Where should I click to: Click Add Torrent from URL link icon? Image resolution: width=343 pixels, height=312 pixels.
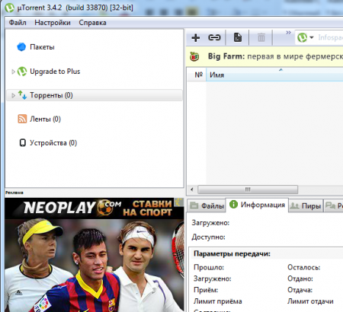click(214, 37)
